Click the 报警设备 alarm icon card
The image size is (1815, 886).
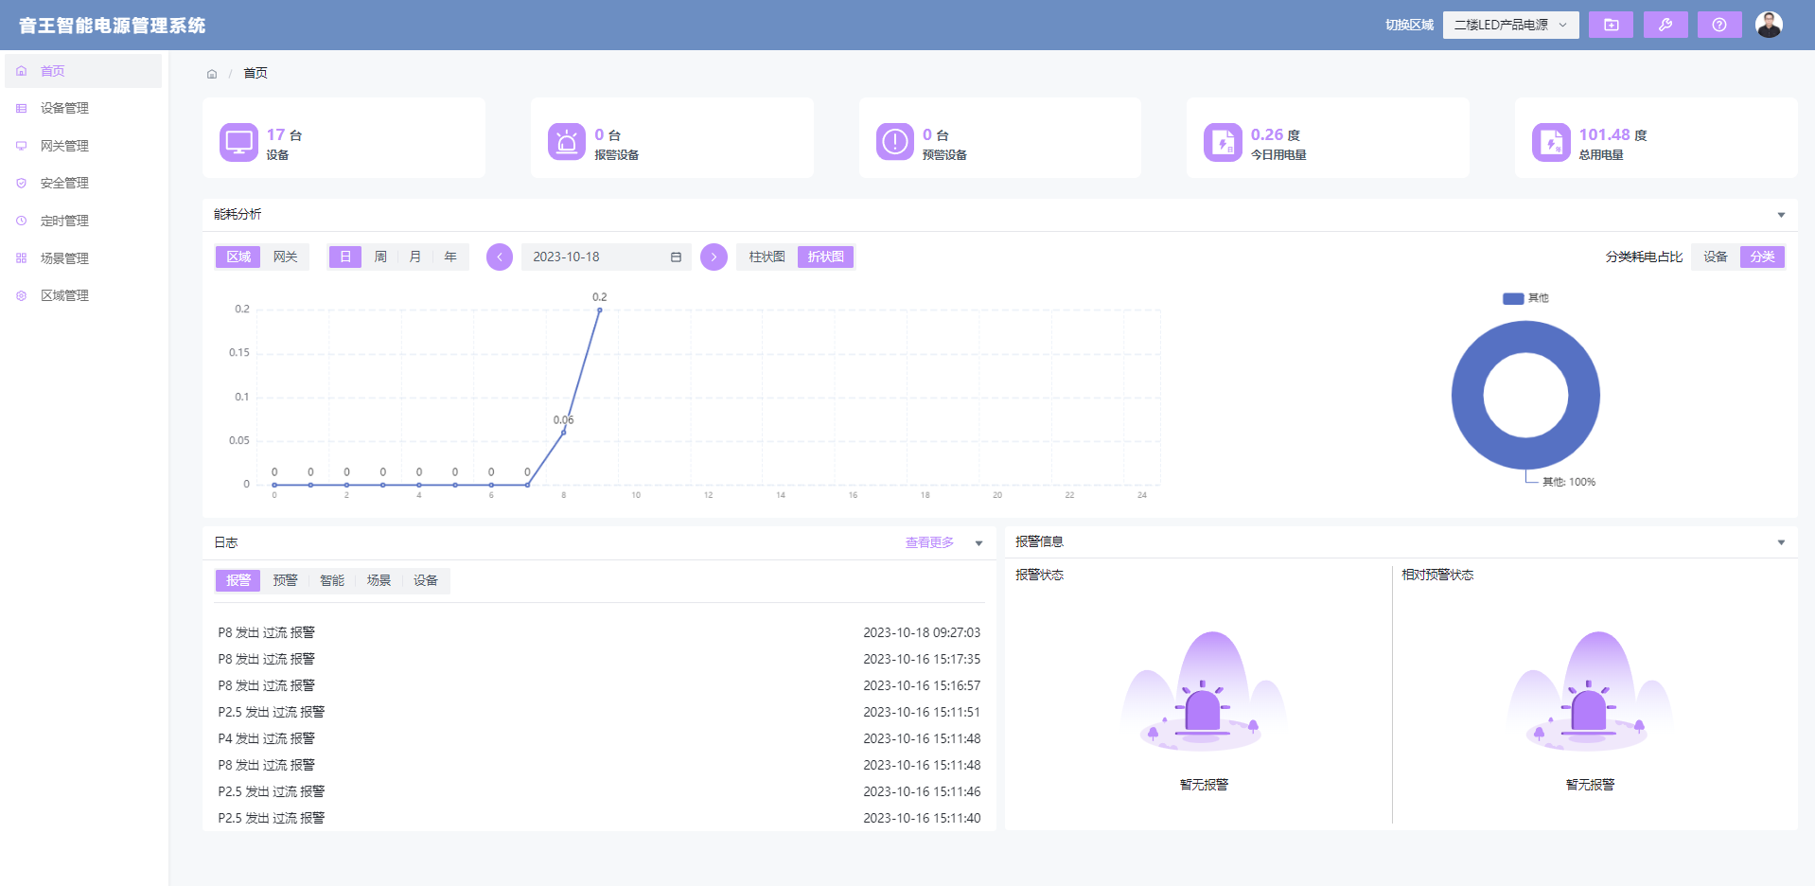(x=566, y=142)
